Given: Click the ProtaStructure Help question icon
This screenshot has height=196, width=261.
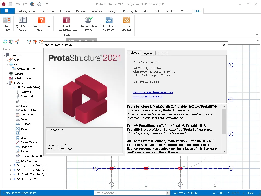Looking at the screenshot, I should pyautogui.click(x=42, y=20).
